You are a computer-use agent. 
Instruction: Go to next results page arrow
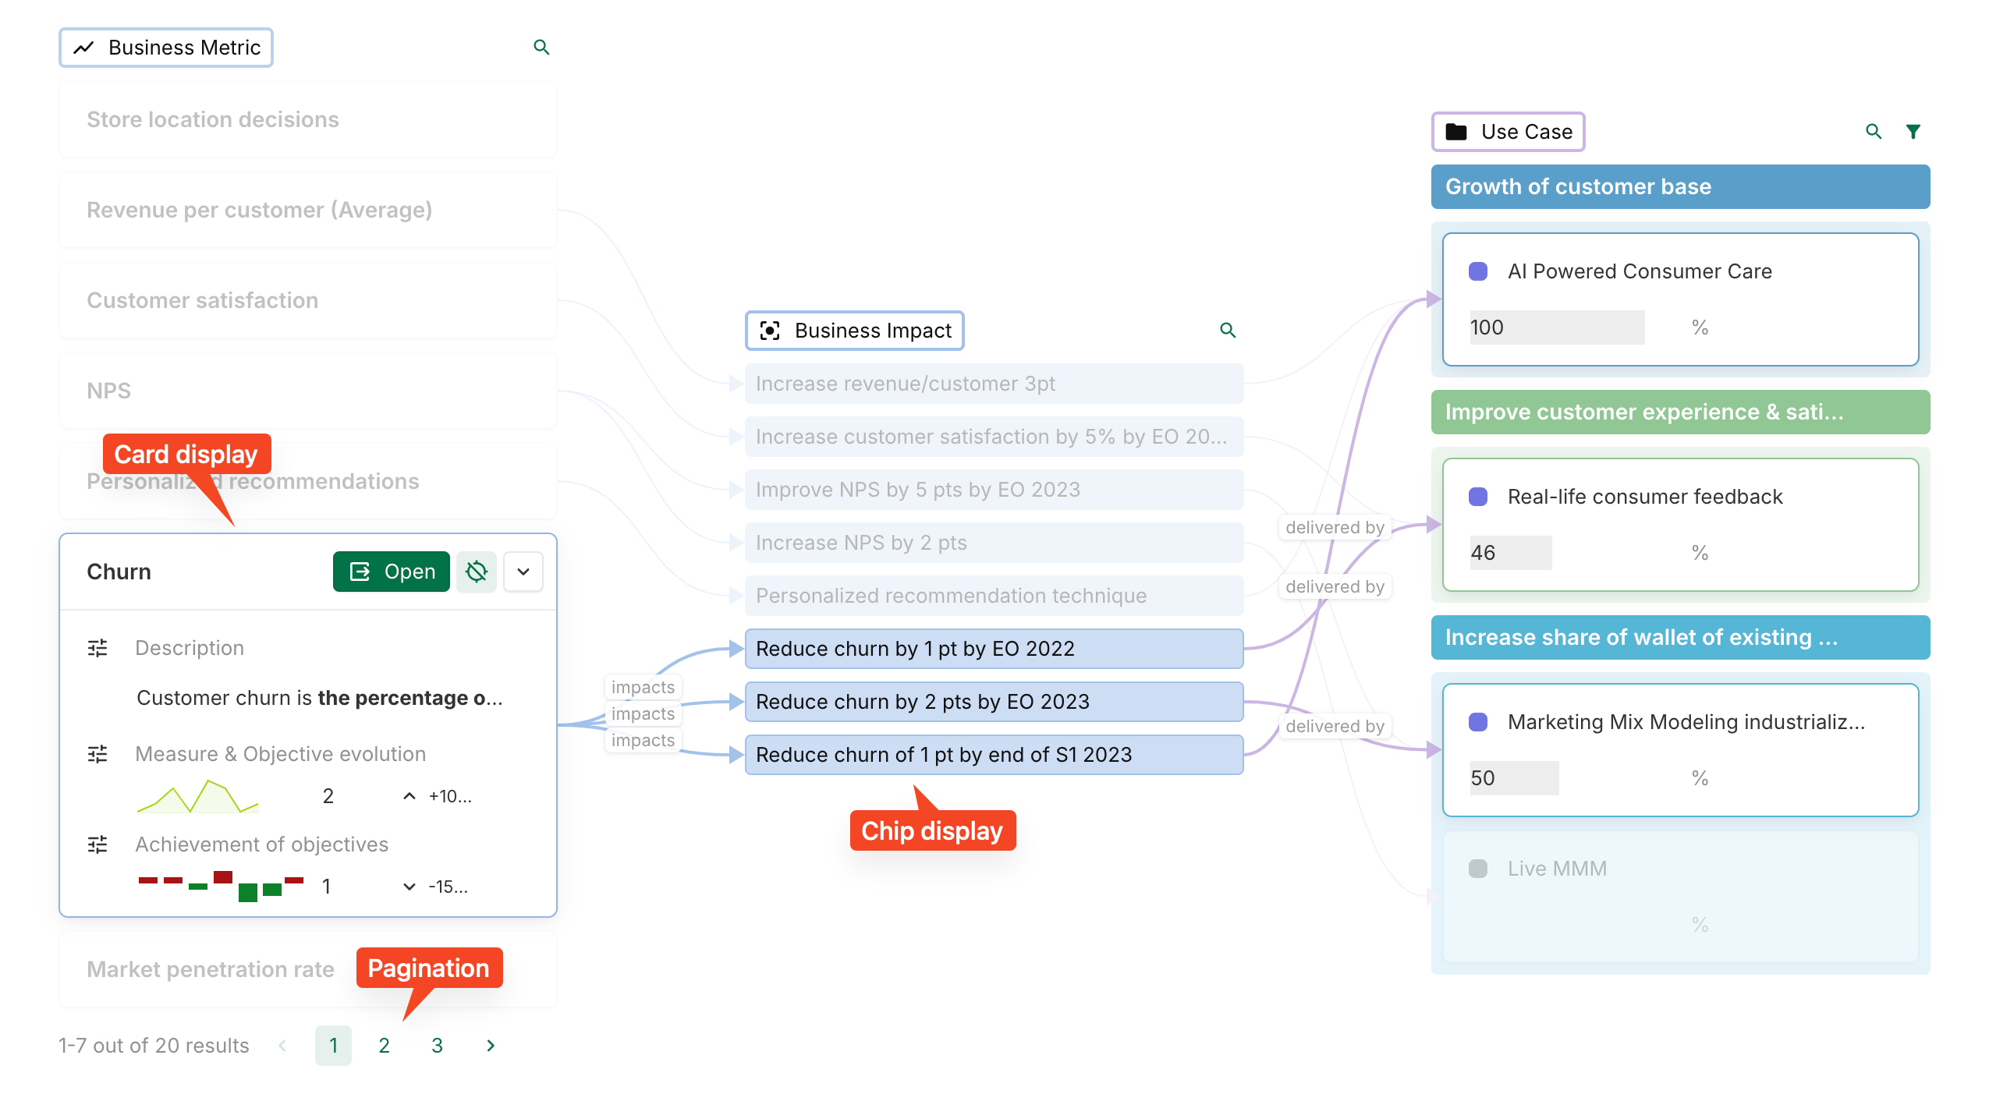(x=491, y=1046)
